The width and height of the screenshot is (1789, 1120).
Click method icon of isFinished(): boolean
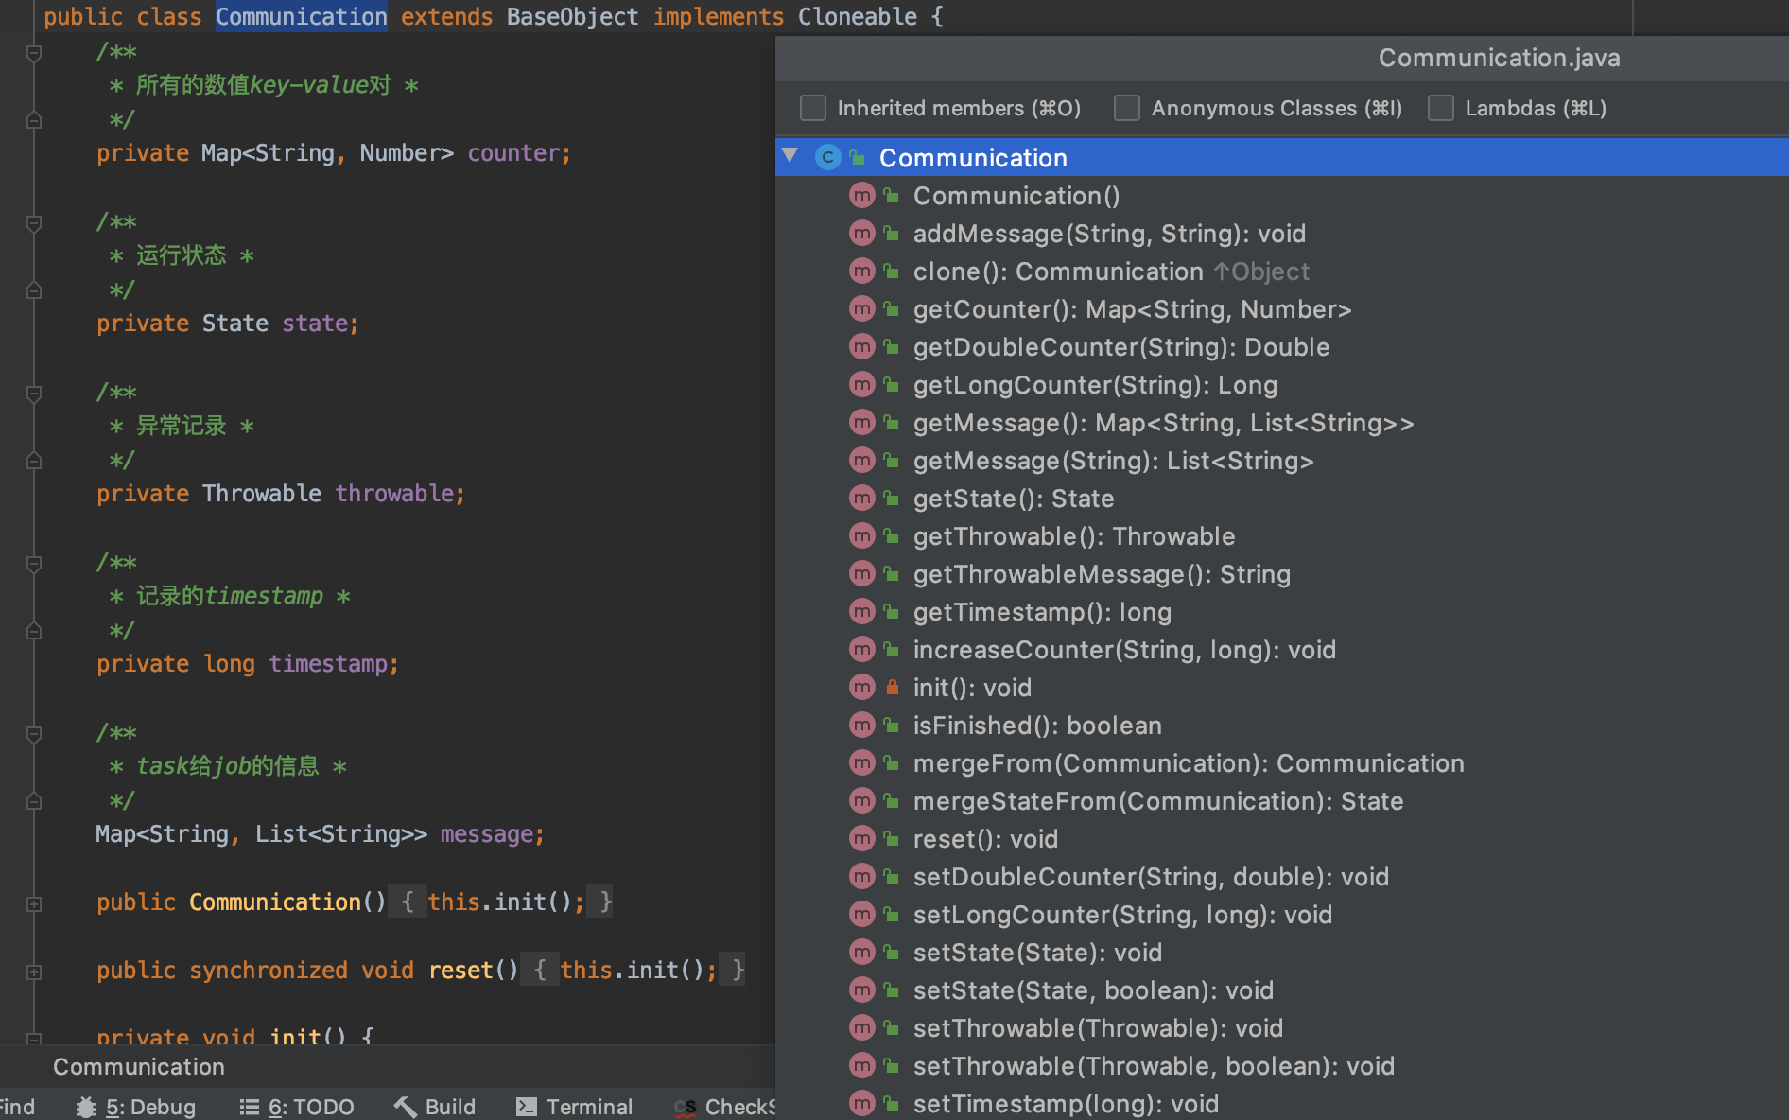[x=861, y=725]
